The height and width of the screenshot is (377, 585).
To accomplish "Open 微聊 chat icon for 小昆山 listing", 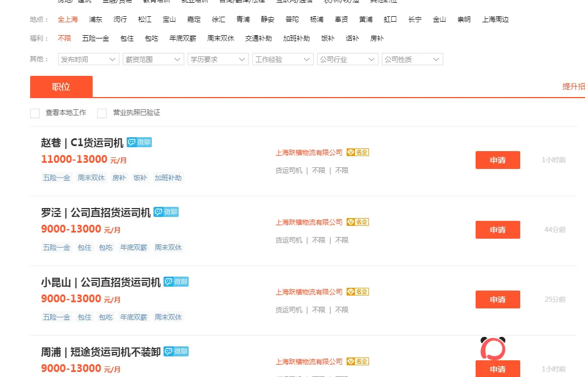I will point(176,282).
